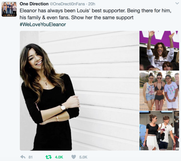Open the tweet options chevron menu
This screenshot has width=181, height=161.
pyautogui.click(x=177, y=3)
